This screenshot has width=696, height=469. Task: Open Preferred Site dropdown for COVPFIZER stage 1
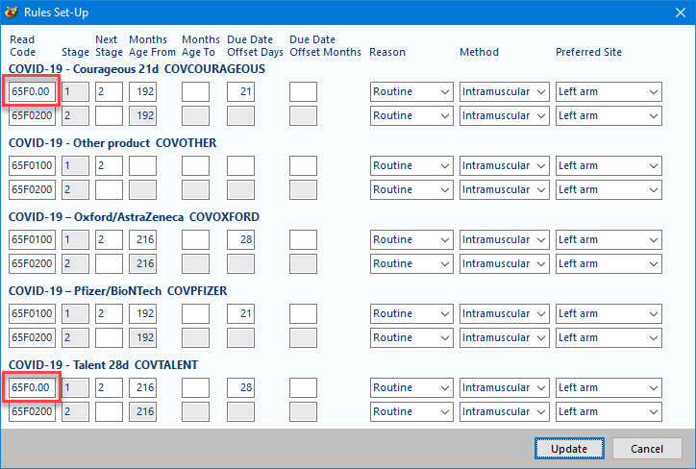coord(609,314)
